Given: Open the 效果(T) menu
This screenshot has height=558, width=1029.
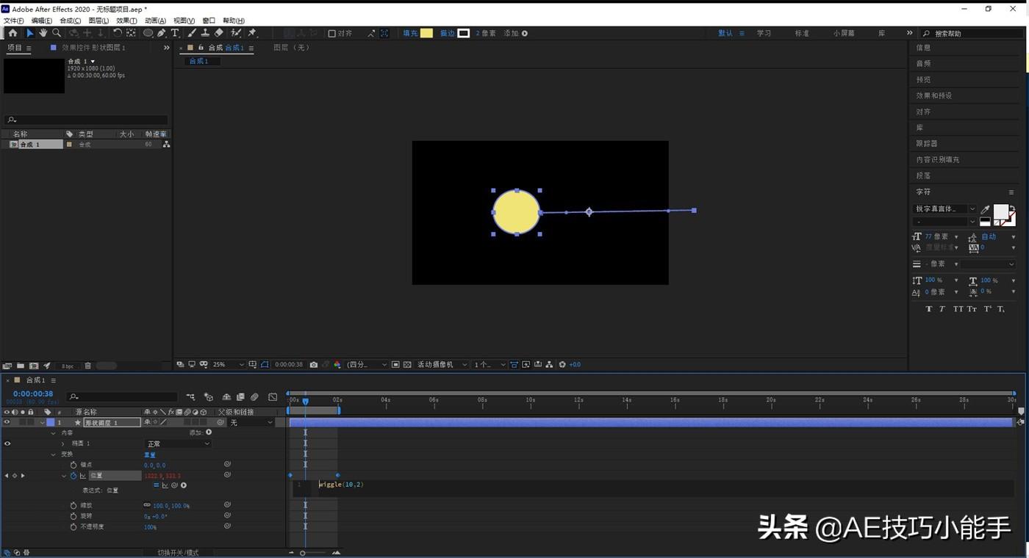Looking at the screenshot, I should click(127, 21).
